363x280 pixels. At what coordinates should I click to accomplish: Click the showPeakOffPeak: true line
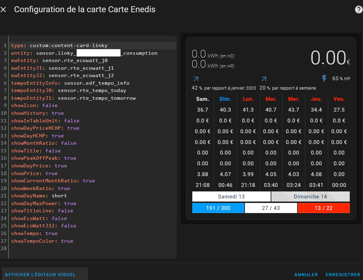coord(44,158)
